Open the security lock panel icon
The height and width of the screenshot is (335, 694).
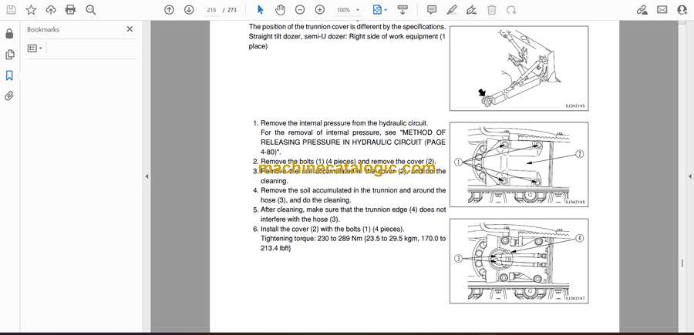[9, 34]
